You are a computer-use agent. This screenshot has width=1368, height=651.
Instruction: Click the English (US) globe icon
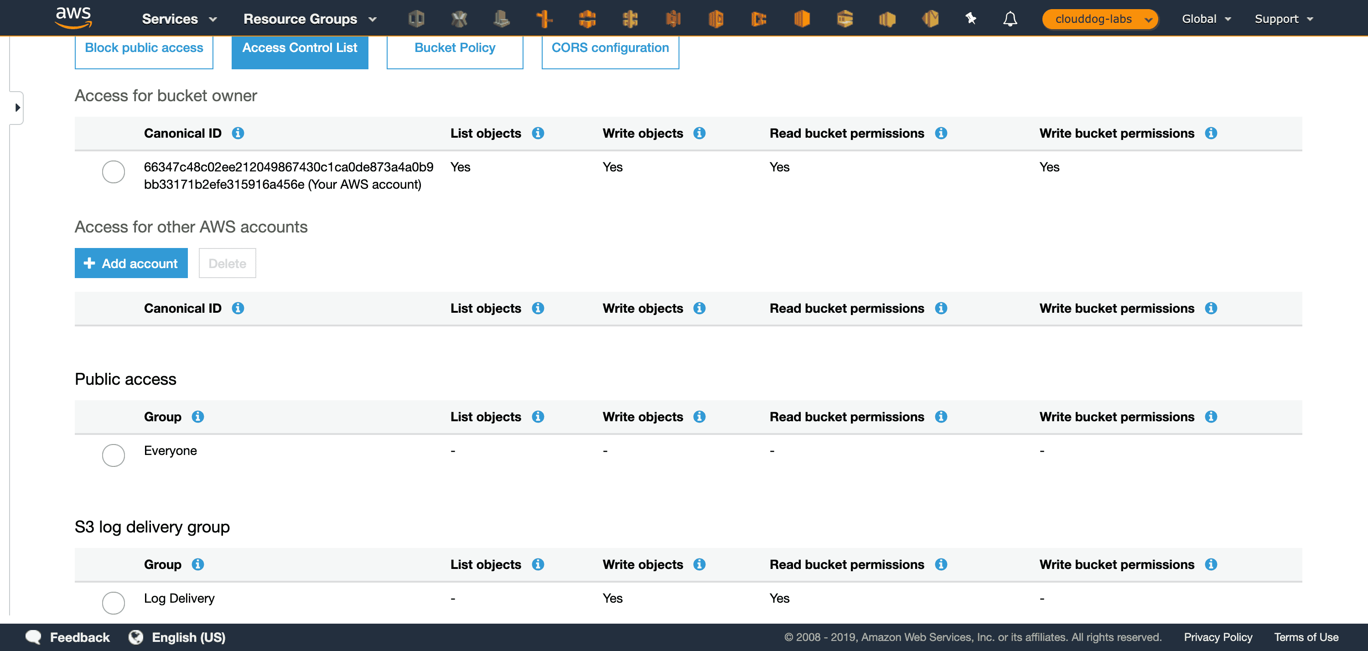point(136,637)
